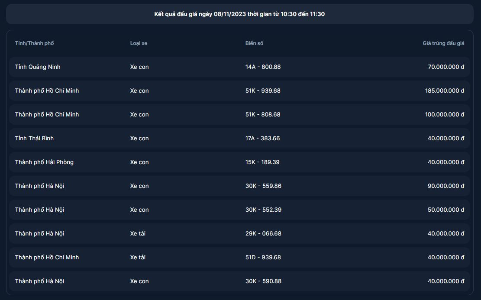The image size is (481, 300).
Task: Select plate 30K - 590.88 entry
Action: [263, 281]
